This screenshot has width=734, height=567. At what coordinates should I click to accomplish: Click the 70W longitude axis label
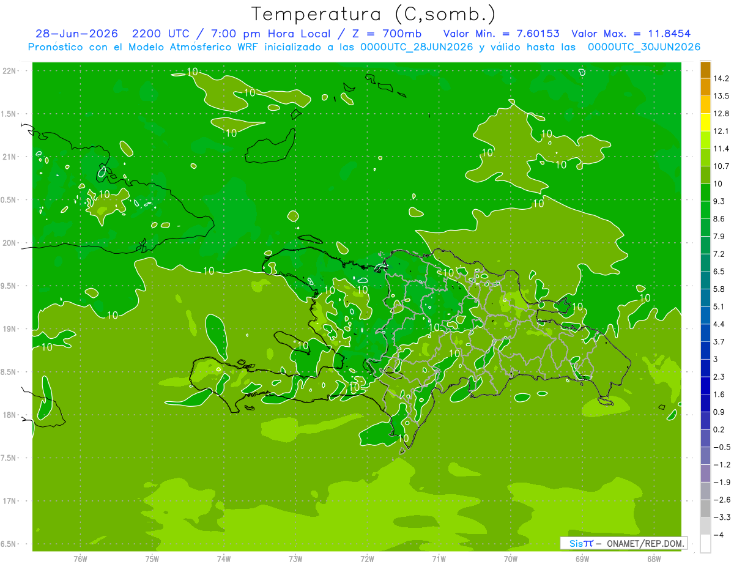tap(511, 558)
